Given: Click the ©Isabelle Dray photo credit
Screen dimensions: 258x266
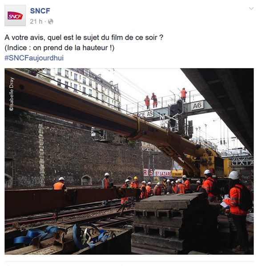Looking at the screenshot, I should (11, 94).
